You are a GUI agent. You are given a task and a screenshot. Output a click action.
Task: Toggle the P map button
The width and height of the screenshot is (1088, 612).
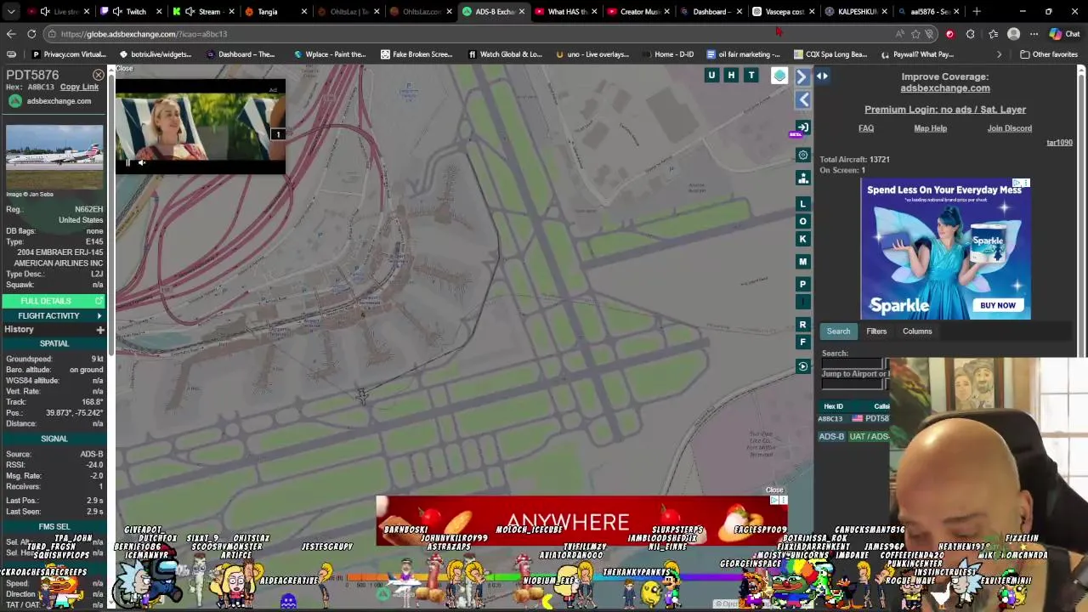tap(802, 285)
